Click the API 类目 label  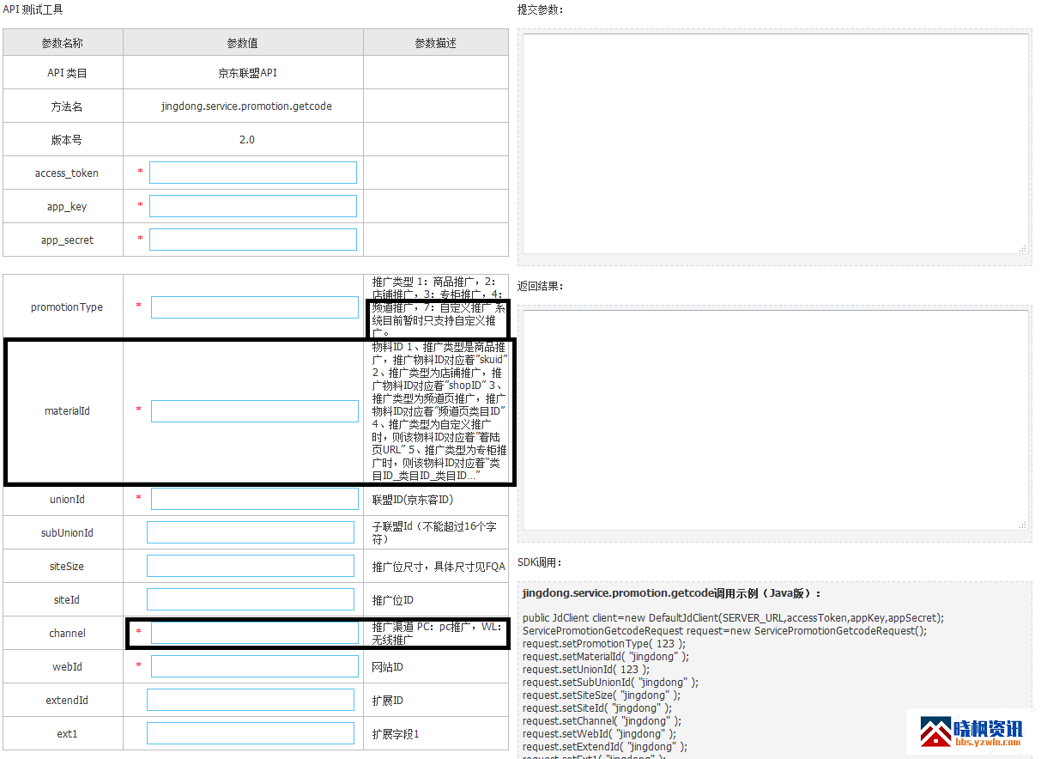tap(67, 73)
